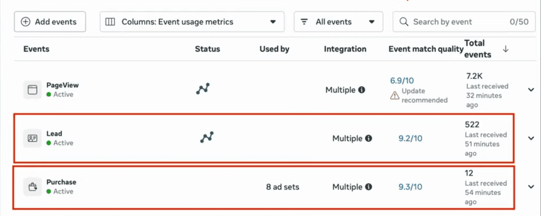The width and height of the screenshot is (541, 216).
Task: Click the Events column header
Action: click(36, 49)
